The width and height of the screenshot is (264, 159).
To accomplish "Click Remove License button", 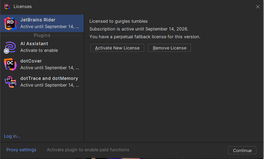I will [169, 48].
